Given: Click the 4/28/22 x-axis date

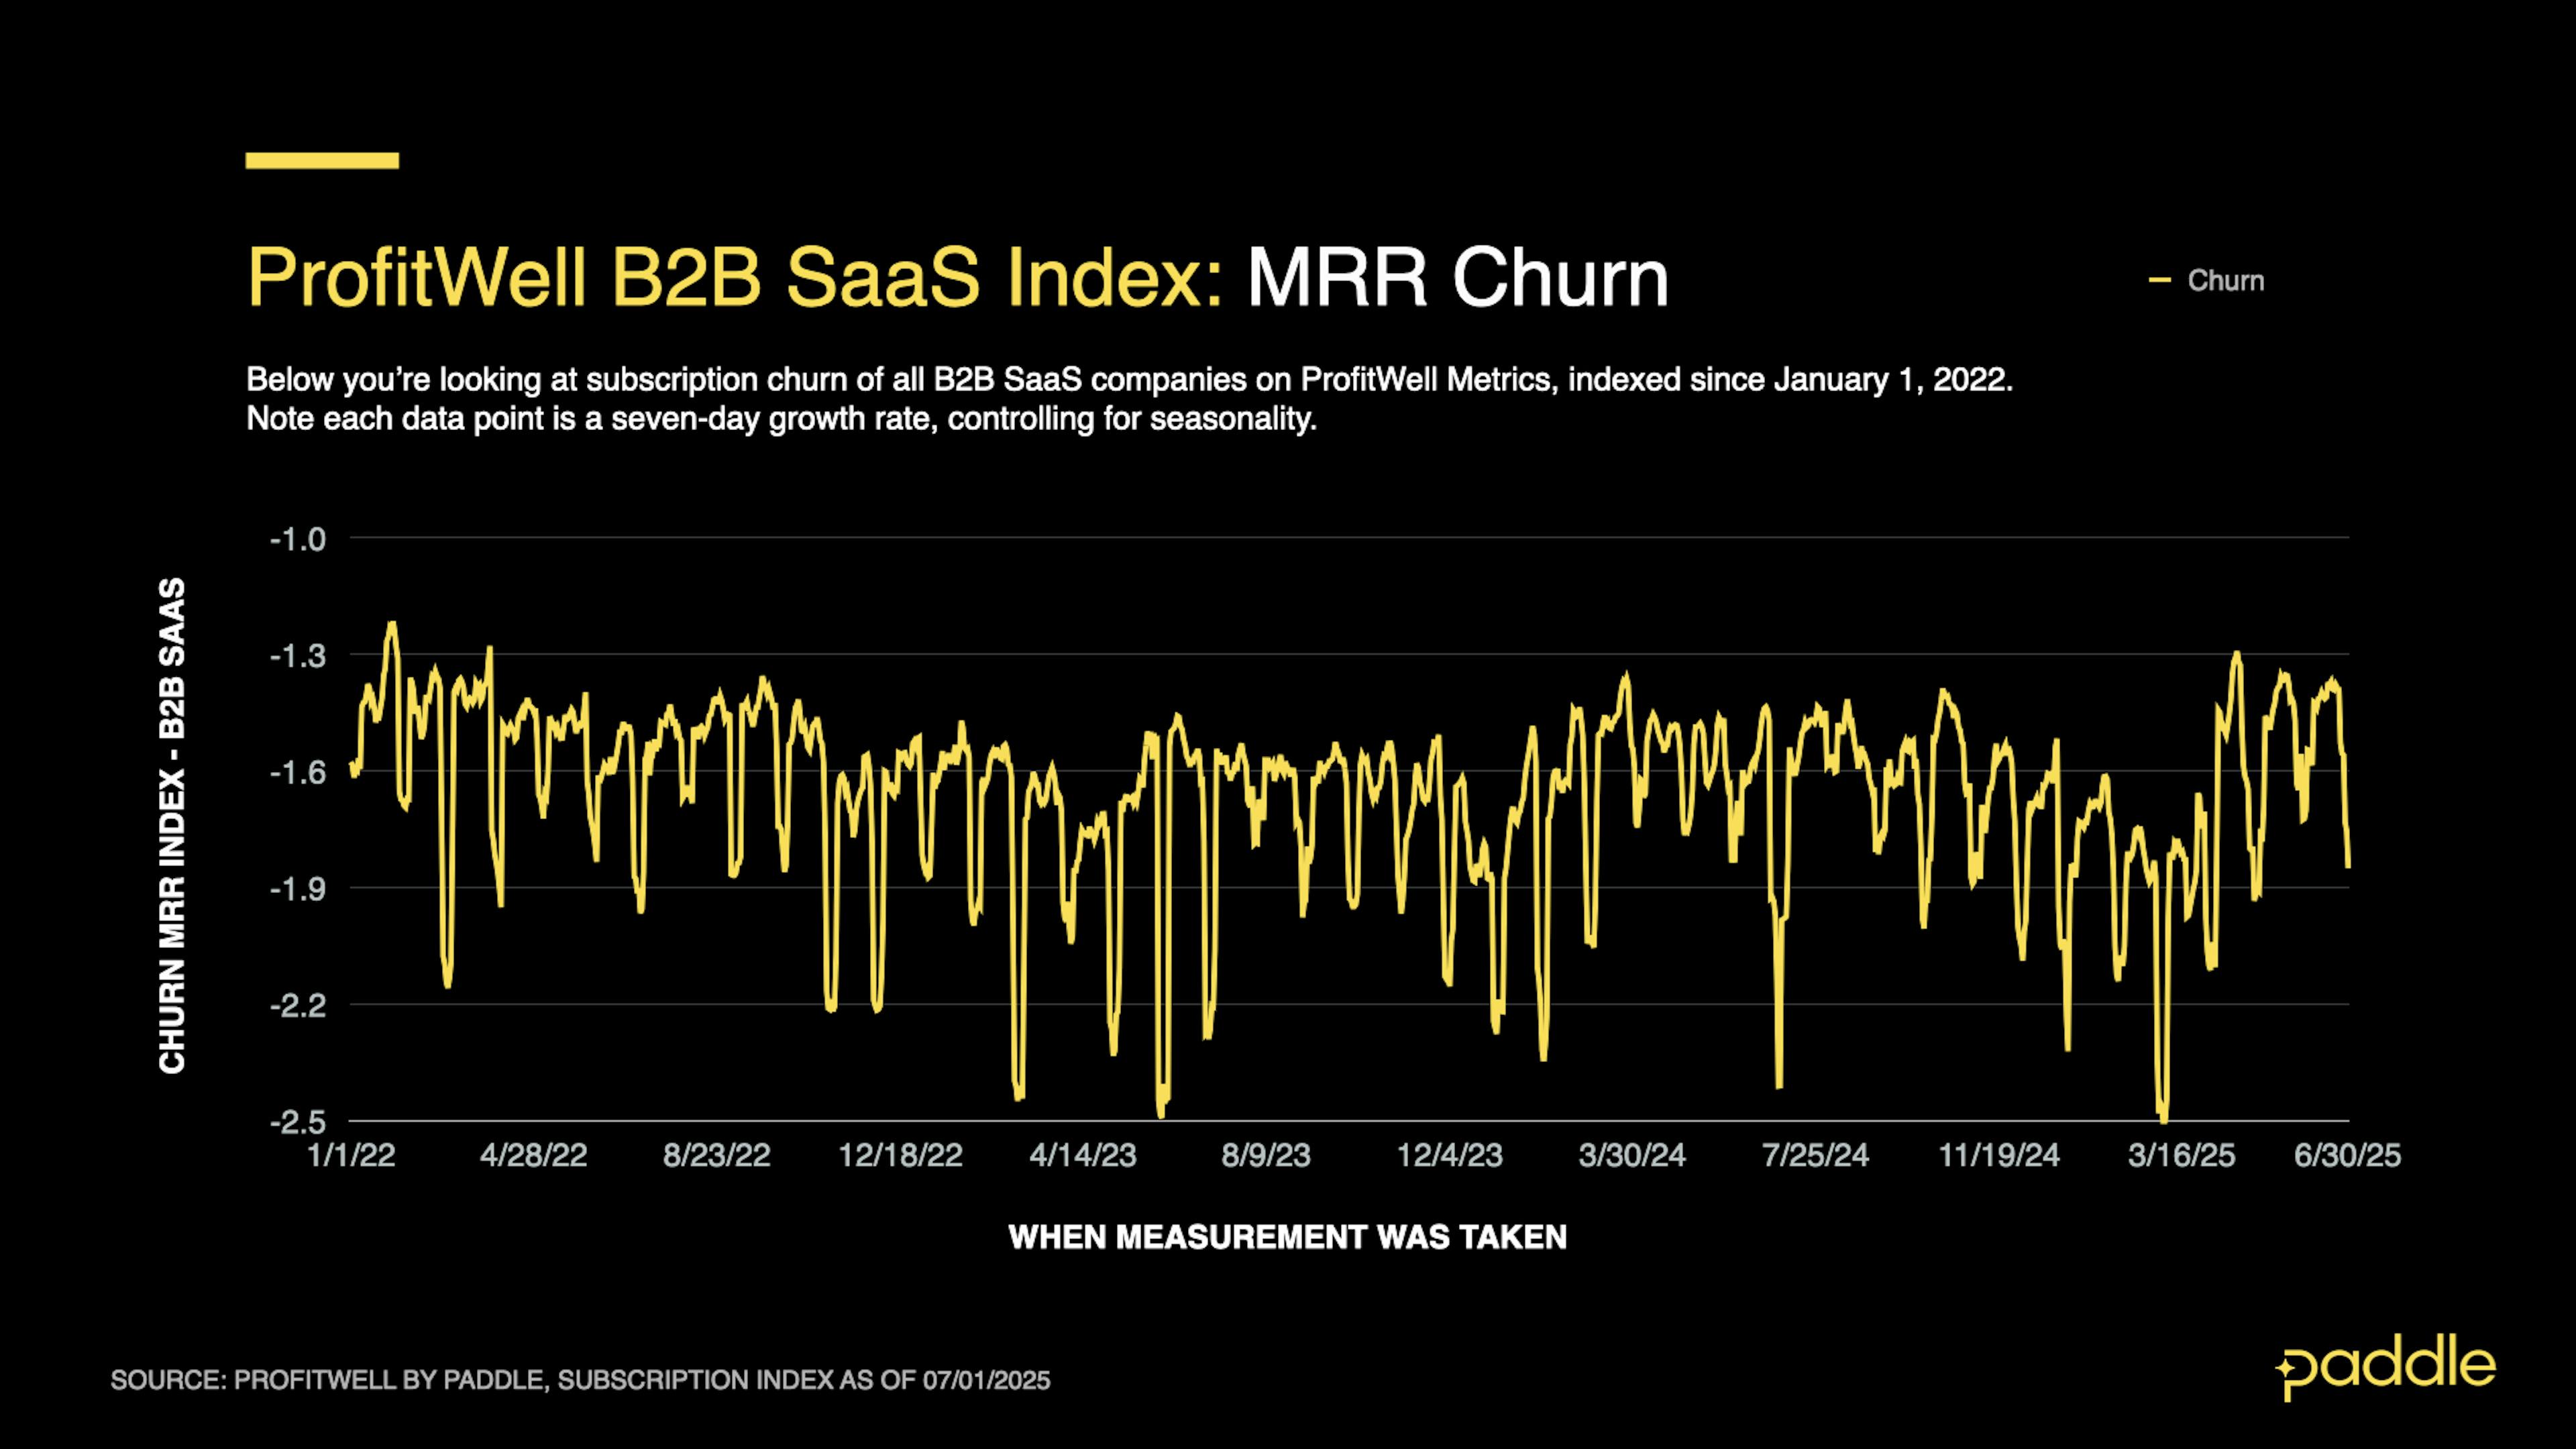Looking at the screenshot, I should pyautogui.click(x=534, y=1155).
